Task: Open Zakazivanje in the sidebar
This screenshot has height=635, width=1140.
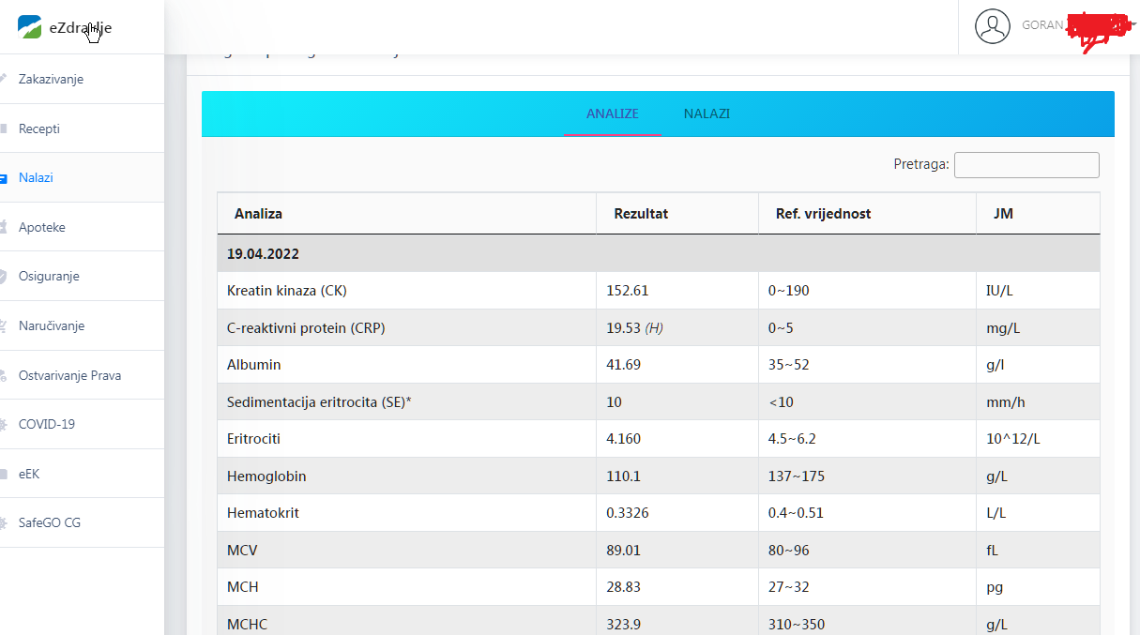Action: [x=51, y=80]
